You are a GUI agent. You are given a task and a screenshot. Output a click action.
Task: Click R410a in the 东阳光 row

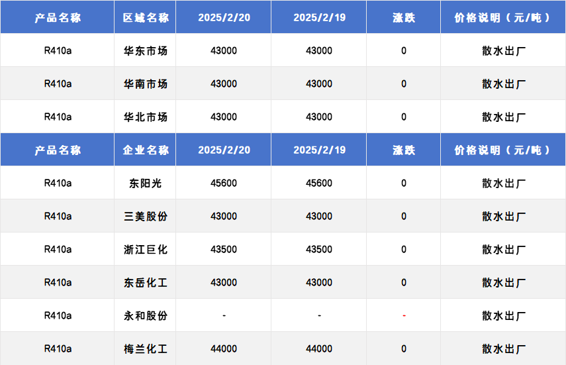point(58,183)
